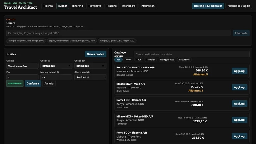The height and width of the screenshot is (144, 256).
Task: Choose the Maldive couple budget 4000 suggestion
Action: (x=72, y=41)
